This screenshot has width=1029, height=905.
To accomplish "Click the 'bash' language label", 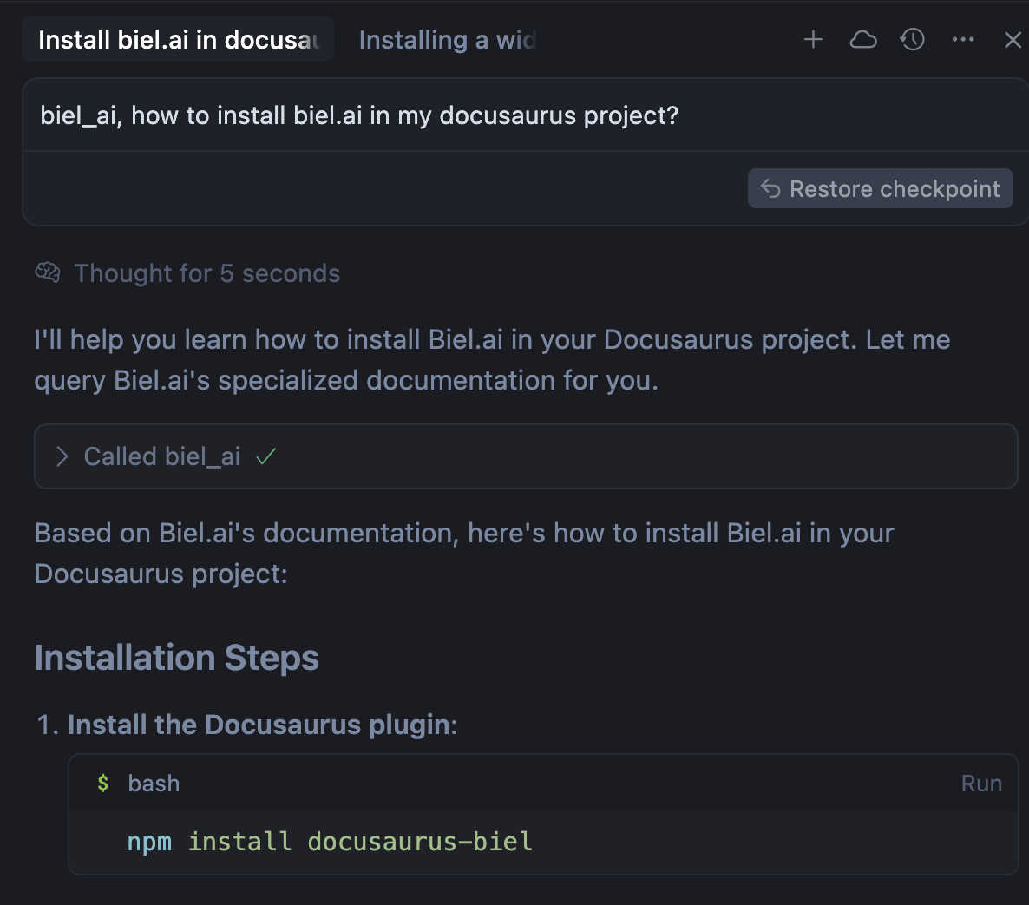I will [154, 783].
